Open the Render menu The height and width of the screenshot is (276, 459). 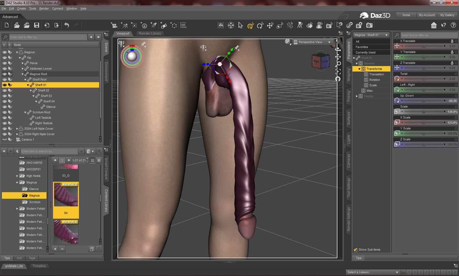click(44, 9)
